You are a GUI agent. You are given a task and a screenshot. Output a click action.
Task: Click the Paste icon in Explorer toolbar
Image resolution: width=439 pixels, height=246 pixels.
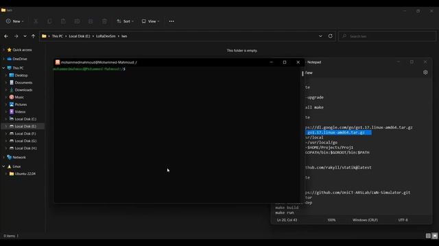pos(63,21)
